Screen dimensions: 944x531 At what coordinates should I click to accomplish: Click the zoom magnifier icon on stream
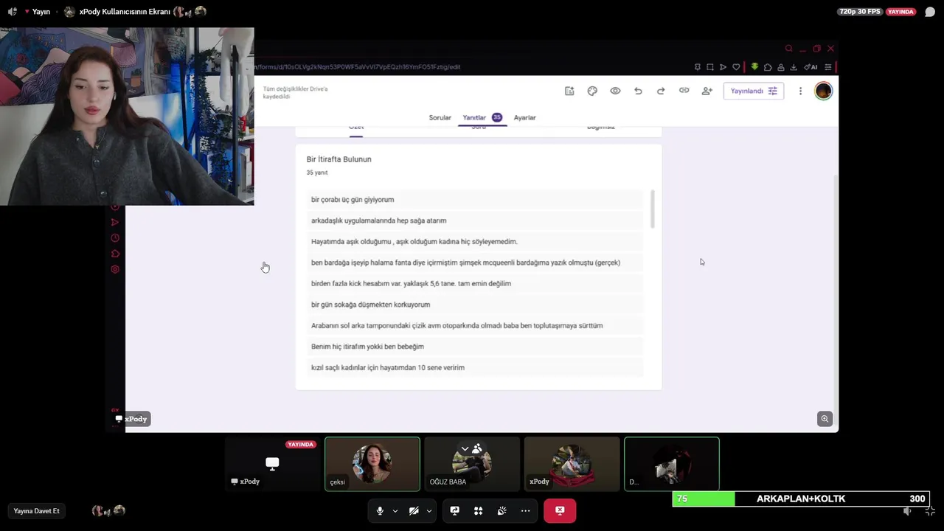tap(825, 419)
